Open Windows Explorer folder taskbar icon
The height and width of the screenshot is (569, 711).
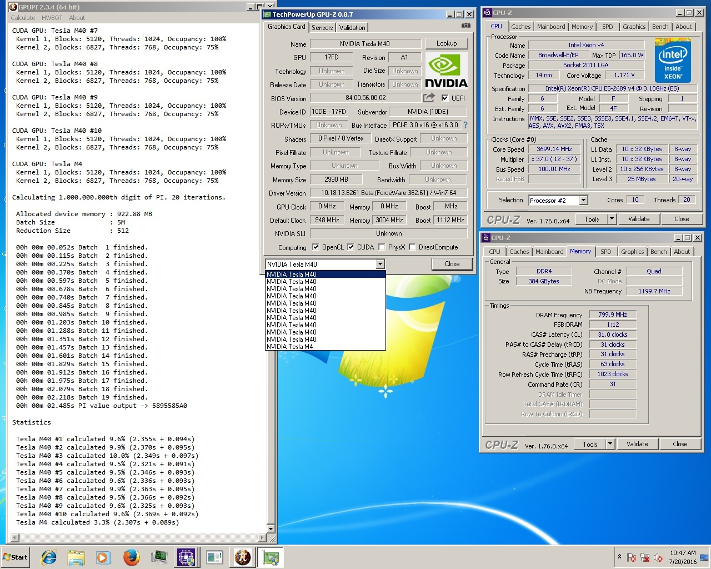tap(76, 557)
